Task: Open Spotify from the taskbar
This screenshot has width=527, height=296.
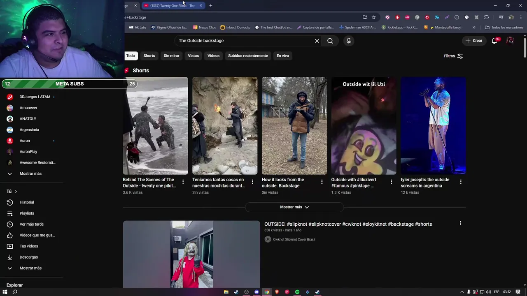Action: (x=297, y=292)
